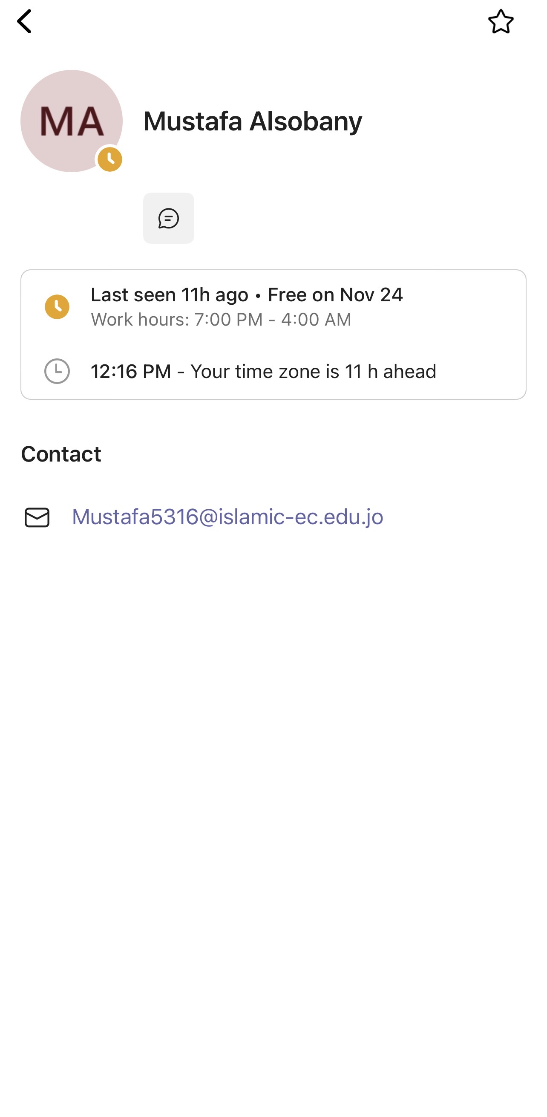This screenshot has height=1117, width=547.
Task: Tap the Free on Nov 24 status
Action: click(x=335, y=295)
